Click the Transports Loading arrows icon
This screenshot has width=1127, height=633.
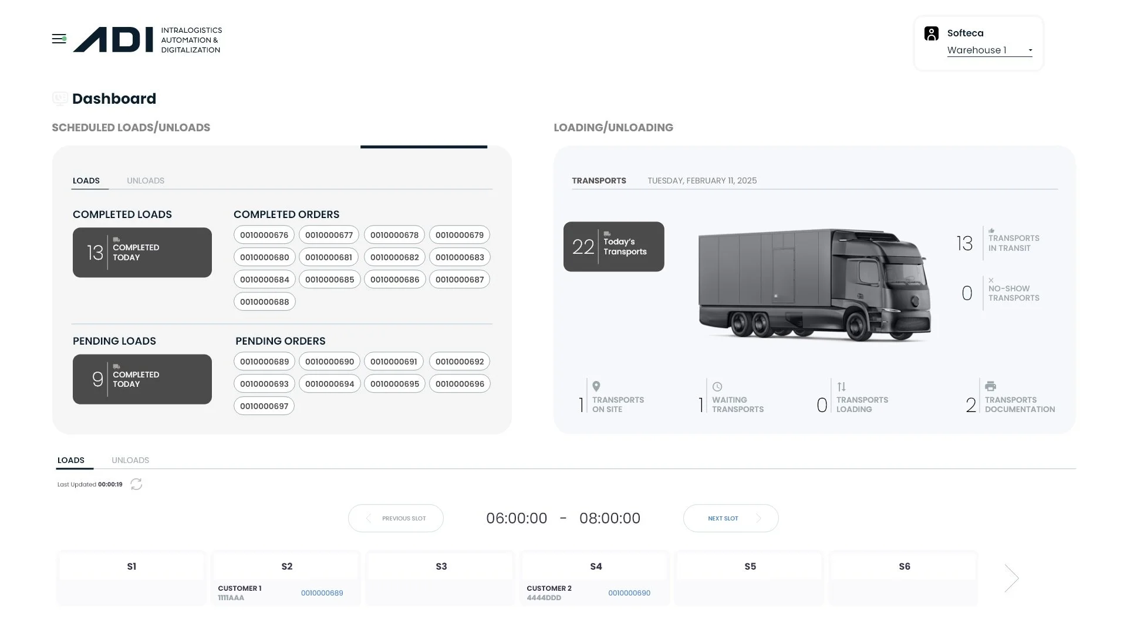point(842,387)
